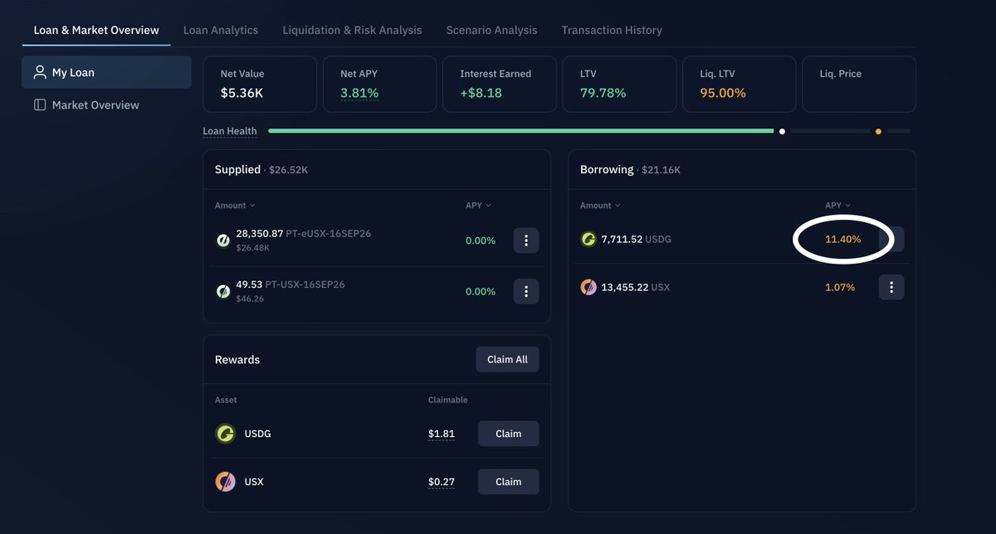The height and width of the screenshot is (534, 996).
Task: Click the Claim All button
Action: coord(507,359)
